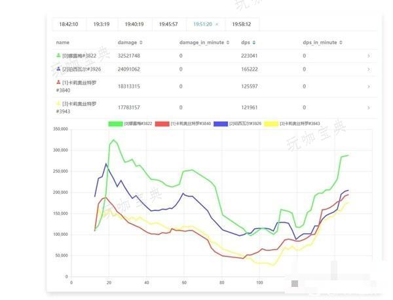Click red player icon for #3840
The height and width of the screenshot is (300, 393).
coord(58,82)
